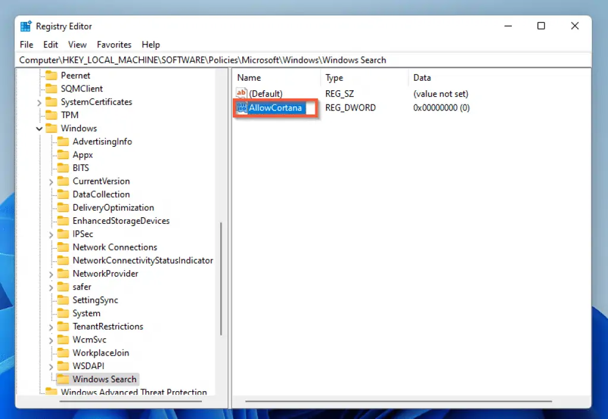The height and width of the screenshot is (419, 608).
Task: Select the Peernet folder icon
Action: tap(51, 75)
